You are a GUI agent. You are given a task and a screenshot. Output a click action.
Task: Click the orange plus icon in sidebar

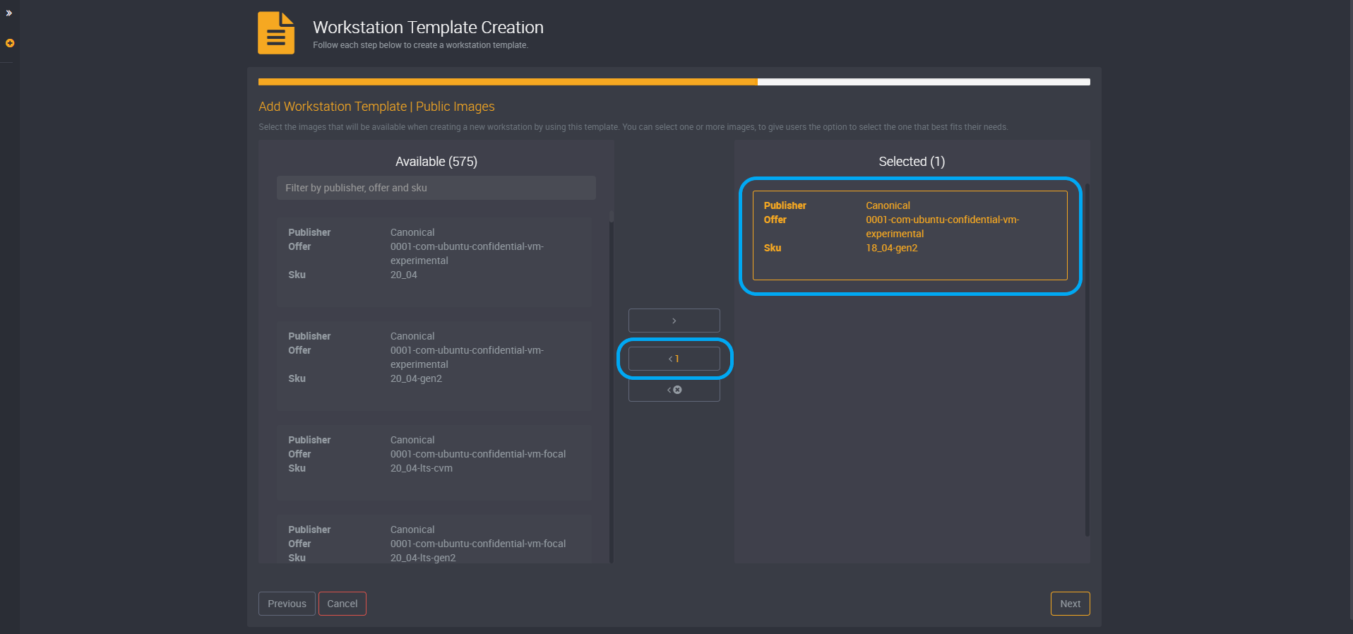[10, 43]
